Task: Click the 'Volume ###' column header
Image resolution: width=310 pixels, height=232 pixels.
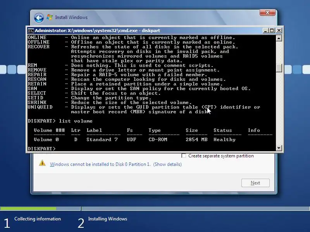Action: click(x=49, y=130)
